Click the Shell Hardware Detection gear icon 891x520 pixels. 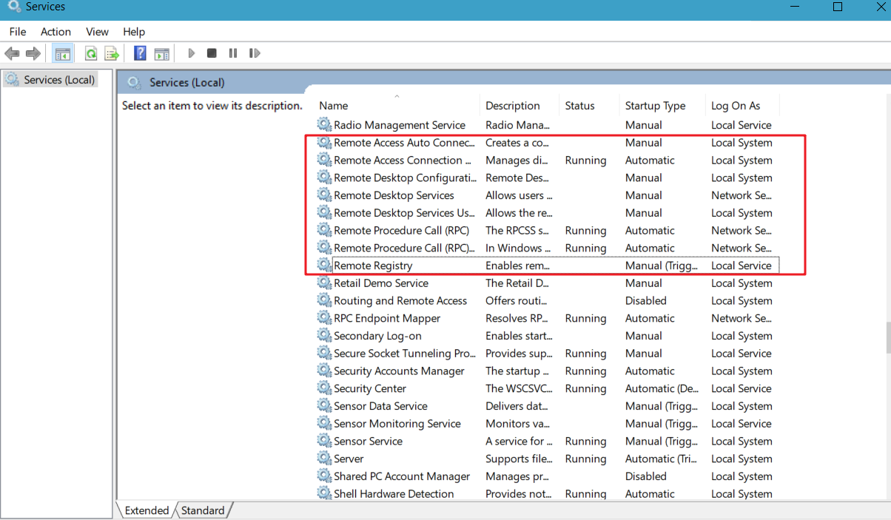click(324, 494)
